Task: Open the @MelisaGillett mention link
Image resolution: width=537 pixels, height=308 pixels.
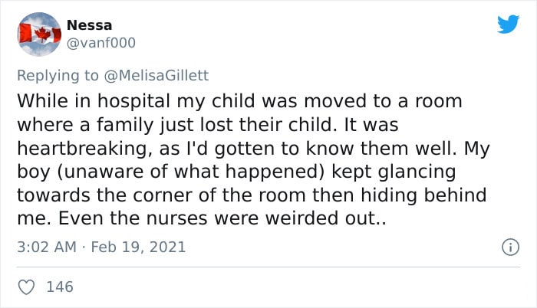Action: click(156, 75)
